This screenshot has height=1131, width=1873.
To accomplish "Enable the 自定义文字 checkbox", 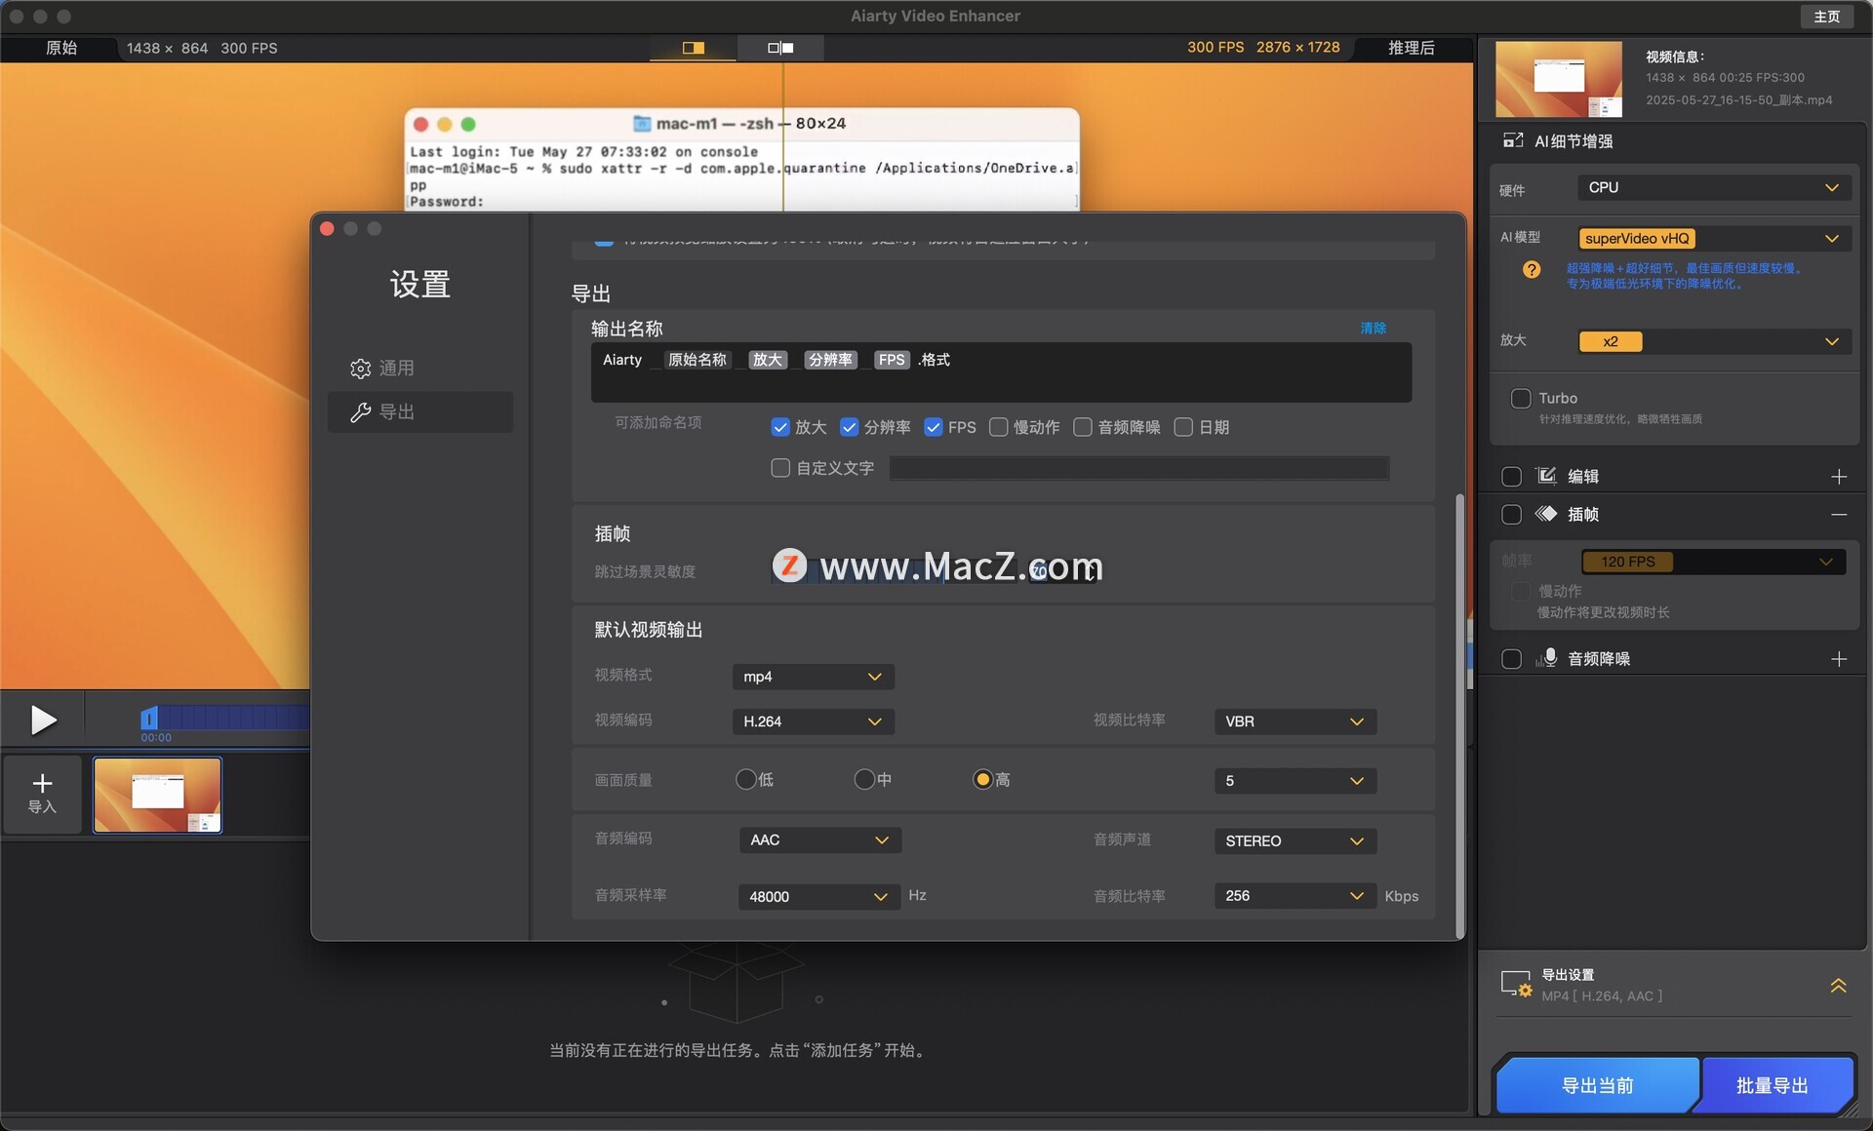I will 779,468.
